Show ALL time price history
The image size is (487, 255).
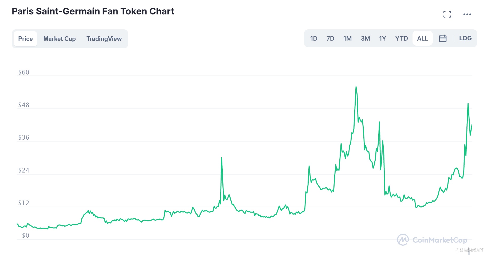pyautogui.click(x=422, y=38)
